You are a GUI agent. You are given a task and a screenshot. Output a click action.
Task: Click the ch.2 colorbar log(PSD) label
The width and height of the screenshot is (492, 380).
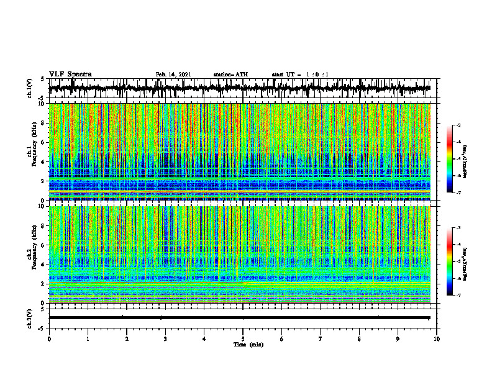click(465, 263)
